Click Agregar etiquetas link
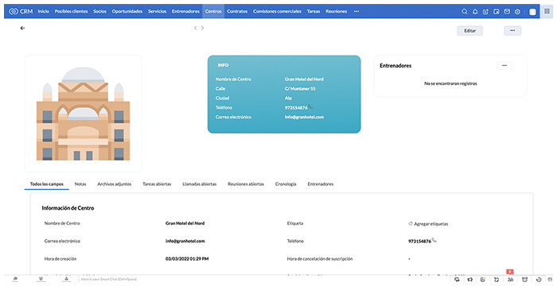557x286 pixels. pos(431,224)
